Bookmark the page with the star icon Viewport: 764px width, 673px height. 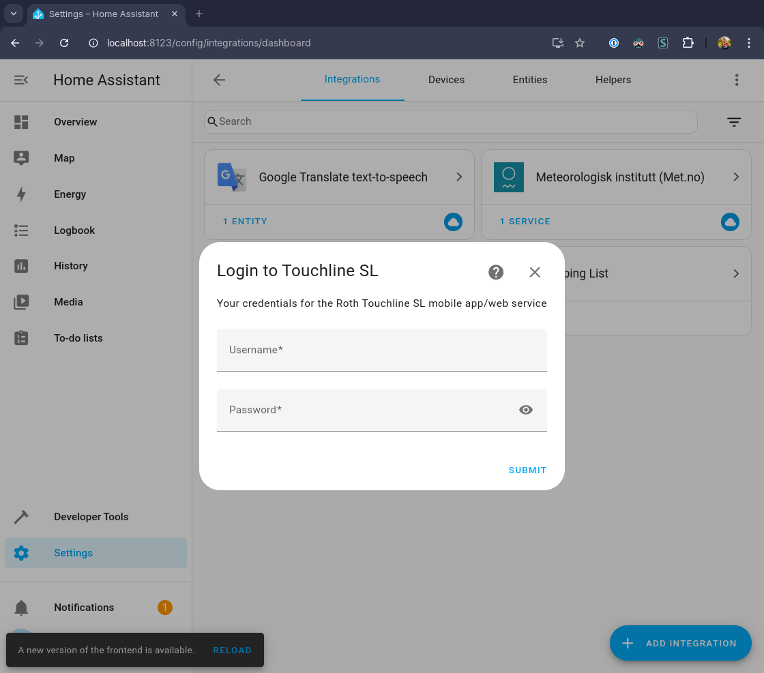point(580,43)
